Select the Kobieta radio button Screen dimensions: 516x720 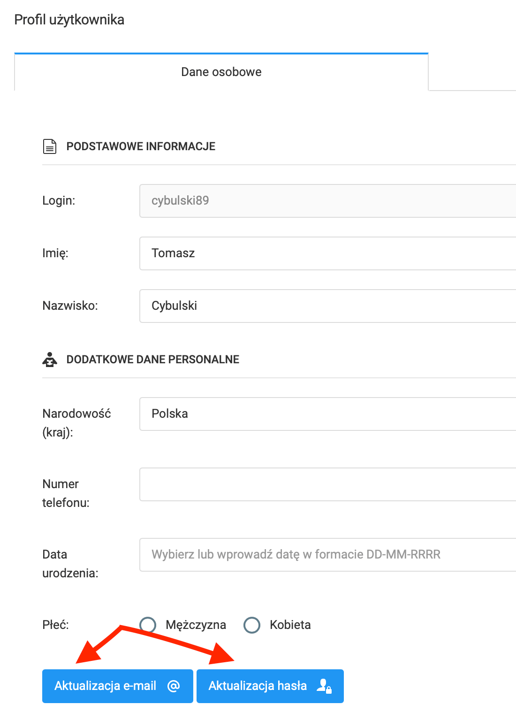tap(252, 625)
